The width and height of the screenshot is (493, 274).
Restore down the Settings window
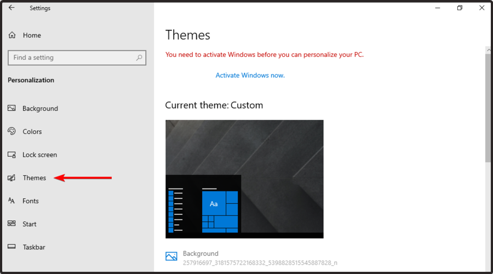tap(460, 8)
